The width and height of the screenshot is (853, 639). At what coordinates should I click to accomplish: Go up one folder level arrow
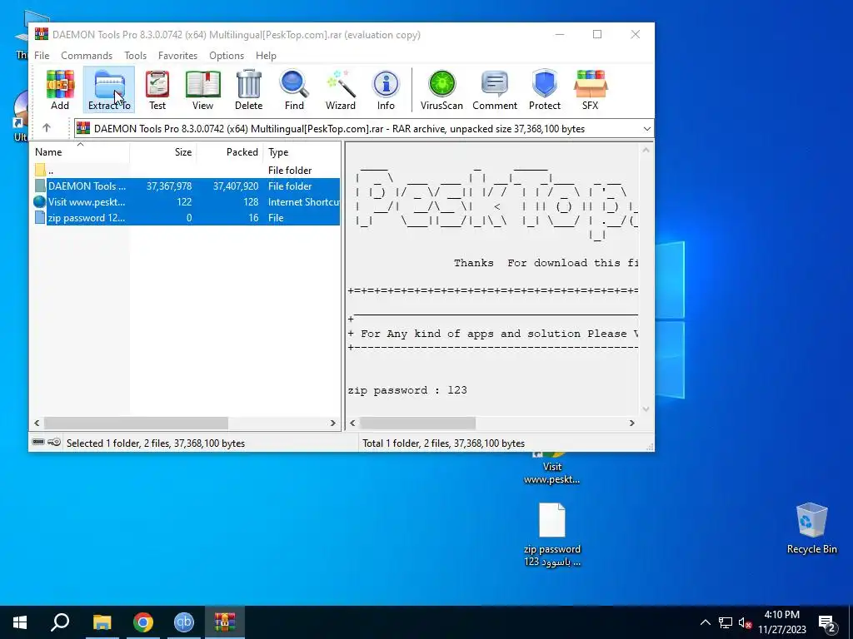tap(47, 128)
